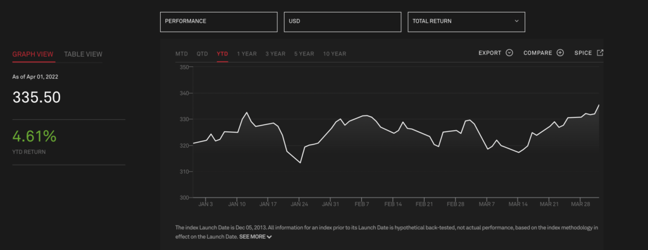
Task: Click the YTD RETURN caption
Action: (x=29, y=152)
